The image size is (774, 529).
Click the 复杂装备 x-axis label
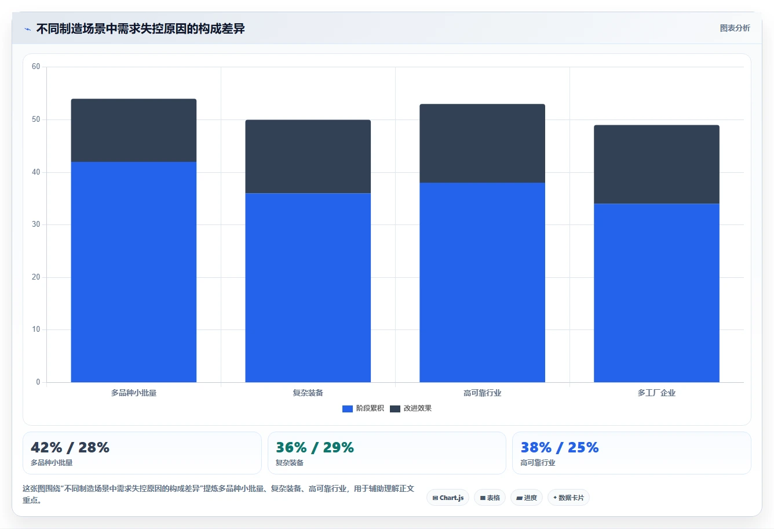(x=308, y=393)
